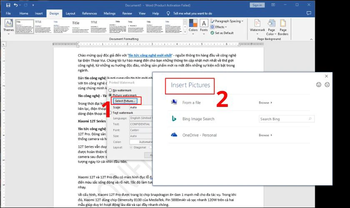Open the 'Tin tức công nghệ mới nhất' hyperlink

[150, 55]
